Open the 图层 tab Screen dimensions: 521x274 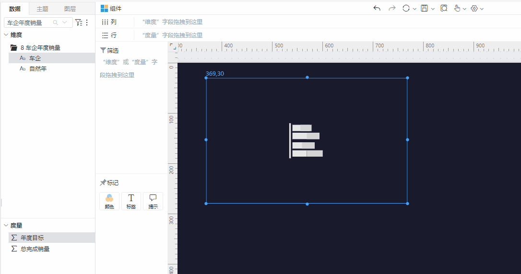[x=70, y=9]
